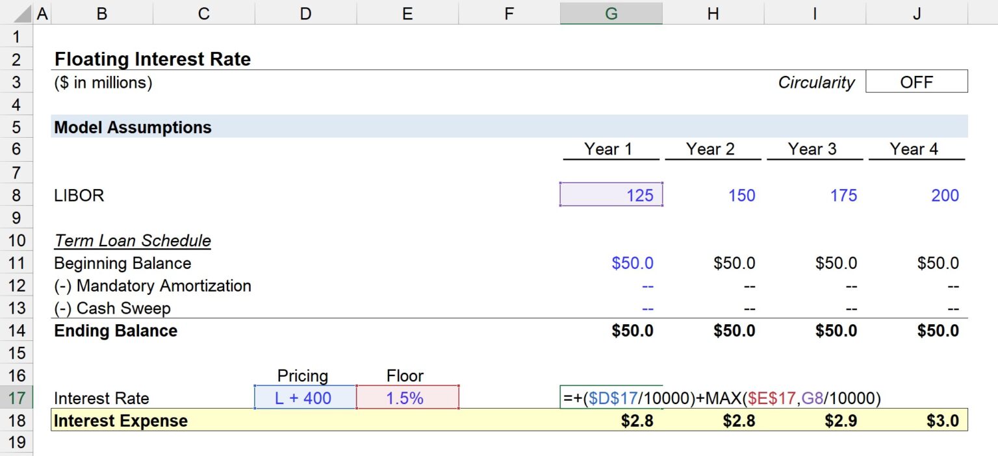Select the Circularity OFF cell
The height and width of the screenshot is (456, 998).
coord(916,82)
